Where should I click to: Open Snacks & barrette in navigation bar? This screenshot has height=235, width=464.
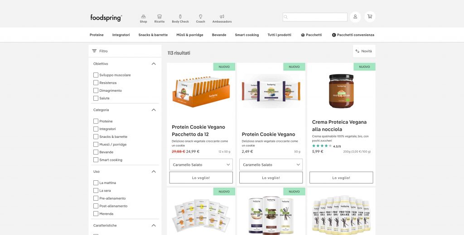point(153,35)
